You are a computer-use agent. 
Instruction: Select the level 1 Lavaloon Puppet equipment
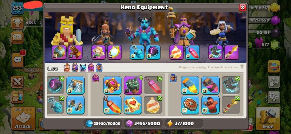pos(133,85)
